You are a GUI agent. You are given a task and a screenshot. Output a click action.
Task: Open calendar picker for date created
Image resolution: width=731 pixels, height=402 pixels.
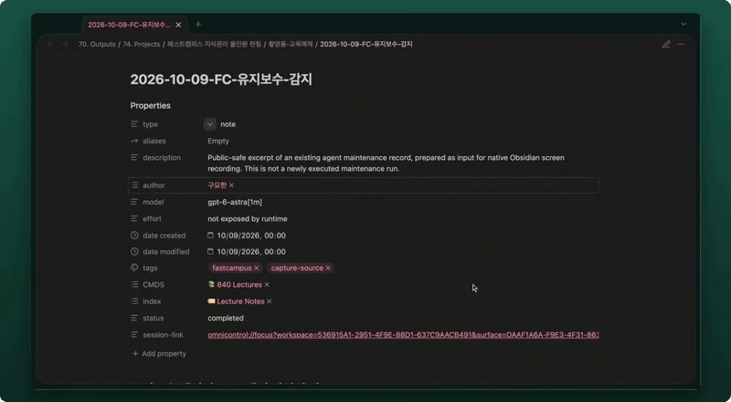coord(210,236)
